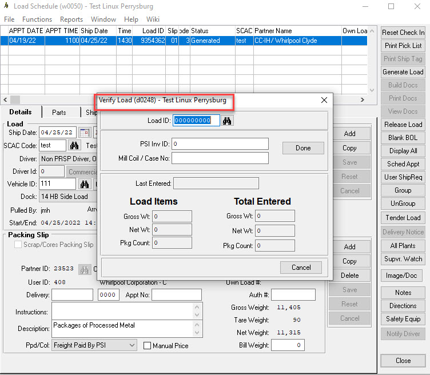The image size is (430, 375).
Task: Select the load row 9354362 in grid
Action: tap(184, 41)
